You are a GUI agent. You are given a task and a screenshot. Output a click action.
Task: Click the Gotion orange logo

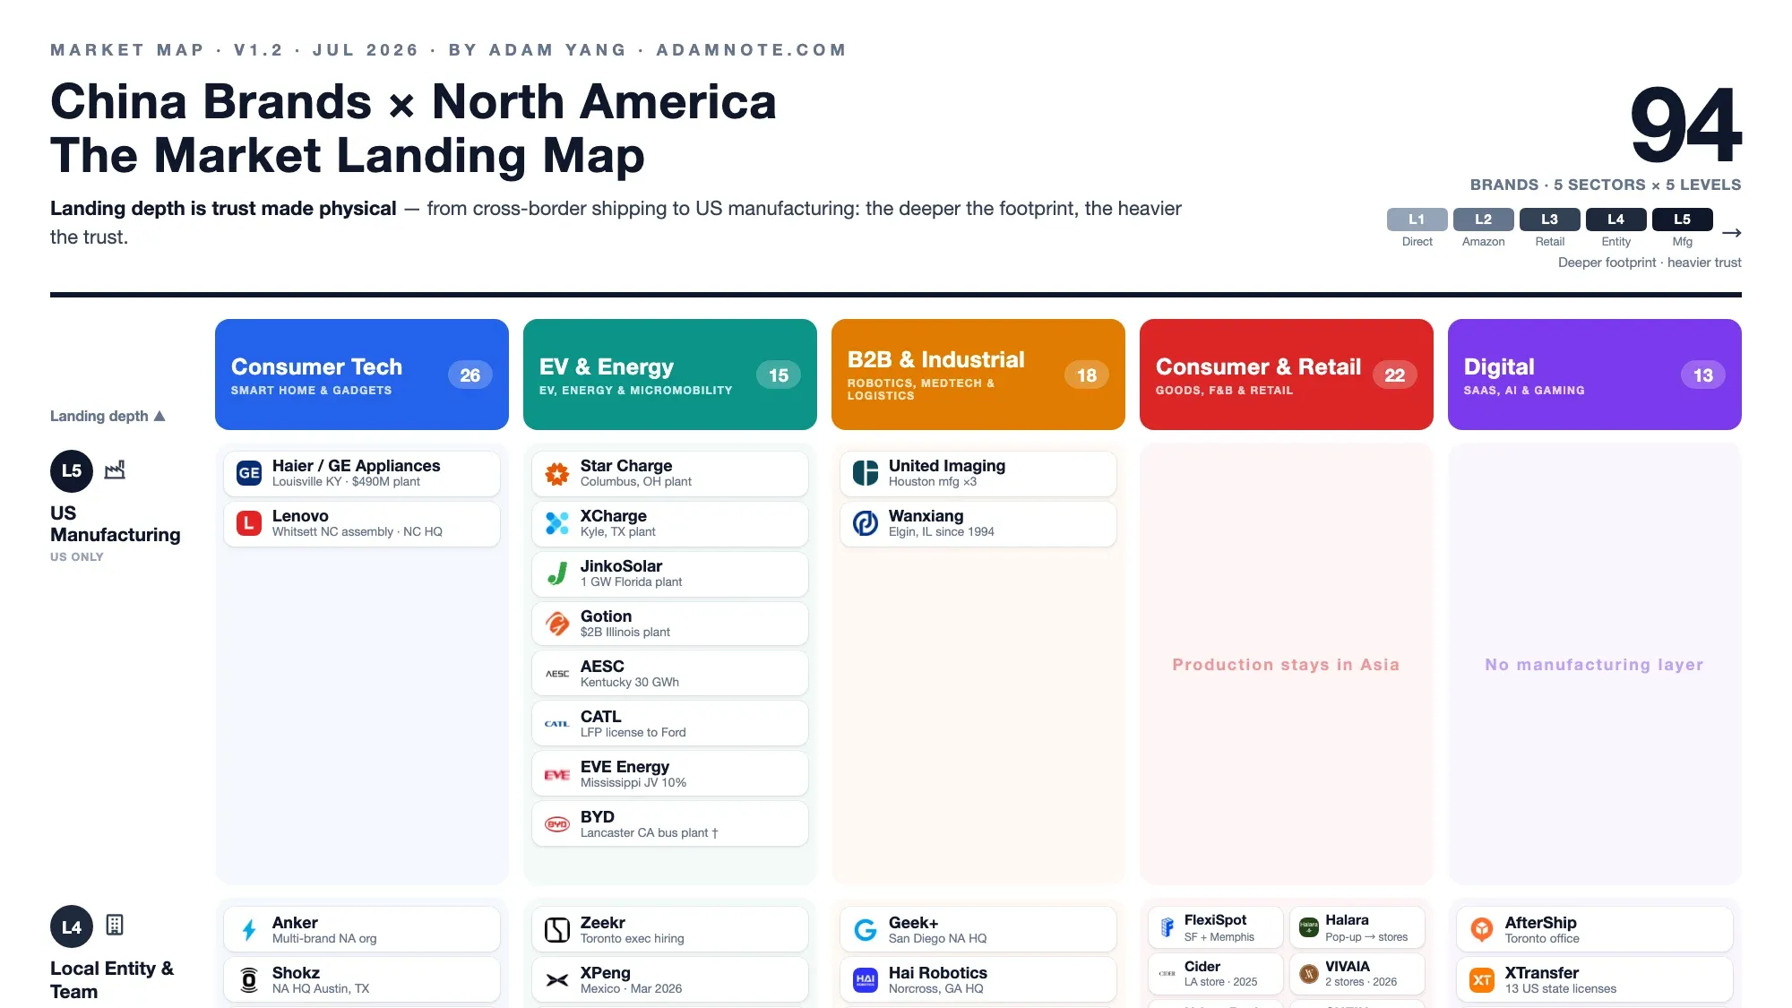pyautogui.click(x=557, y=624)
